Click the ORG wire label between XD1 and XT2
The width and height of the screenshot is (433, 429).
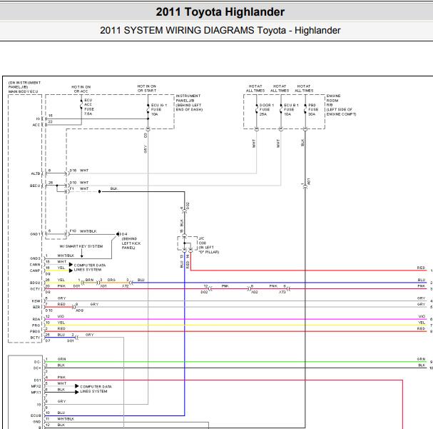[x=111, y=280]
